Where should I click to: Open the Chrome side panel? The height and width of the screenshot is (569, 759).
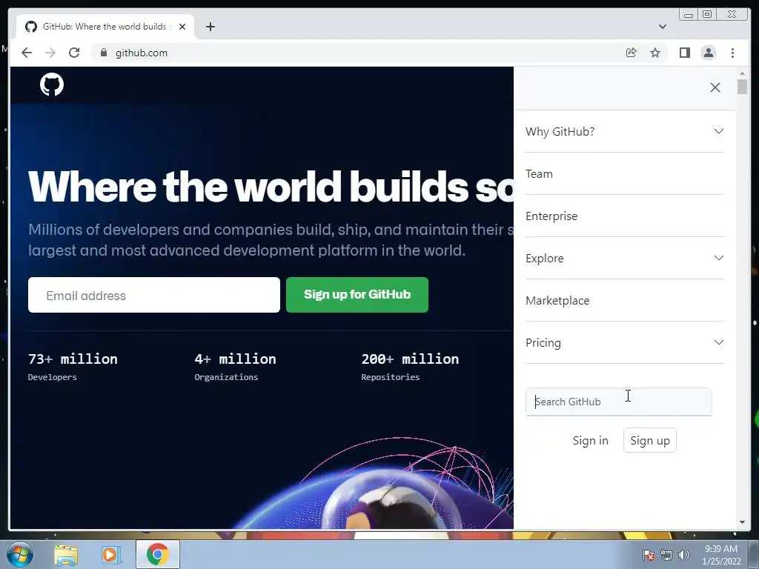coord(684,53)
